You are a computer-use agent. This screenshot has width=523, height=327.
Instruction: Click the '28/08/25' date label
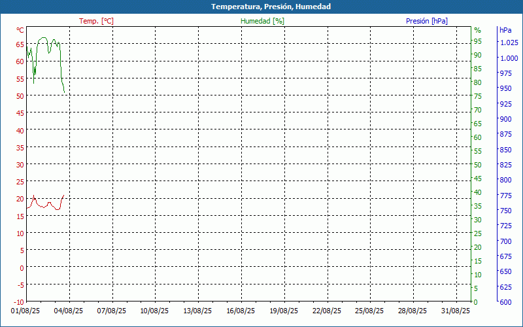[413, 311]
